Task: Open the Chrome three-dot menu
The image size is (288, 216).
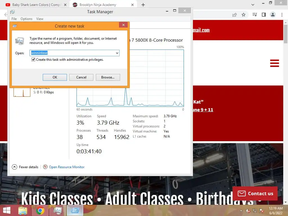Action: tap(282, 15)
